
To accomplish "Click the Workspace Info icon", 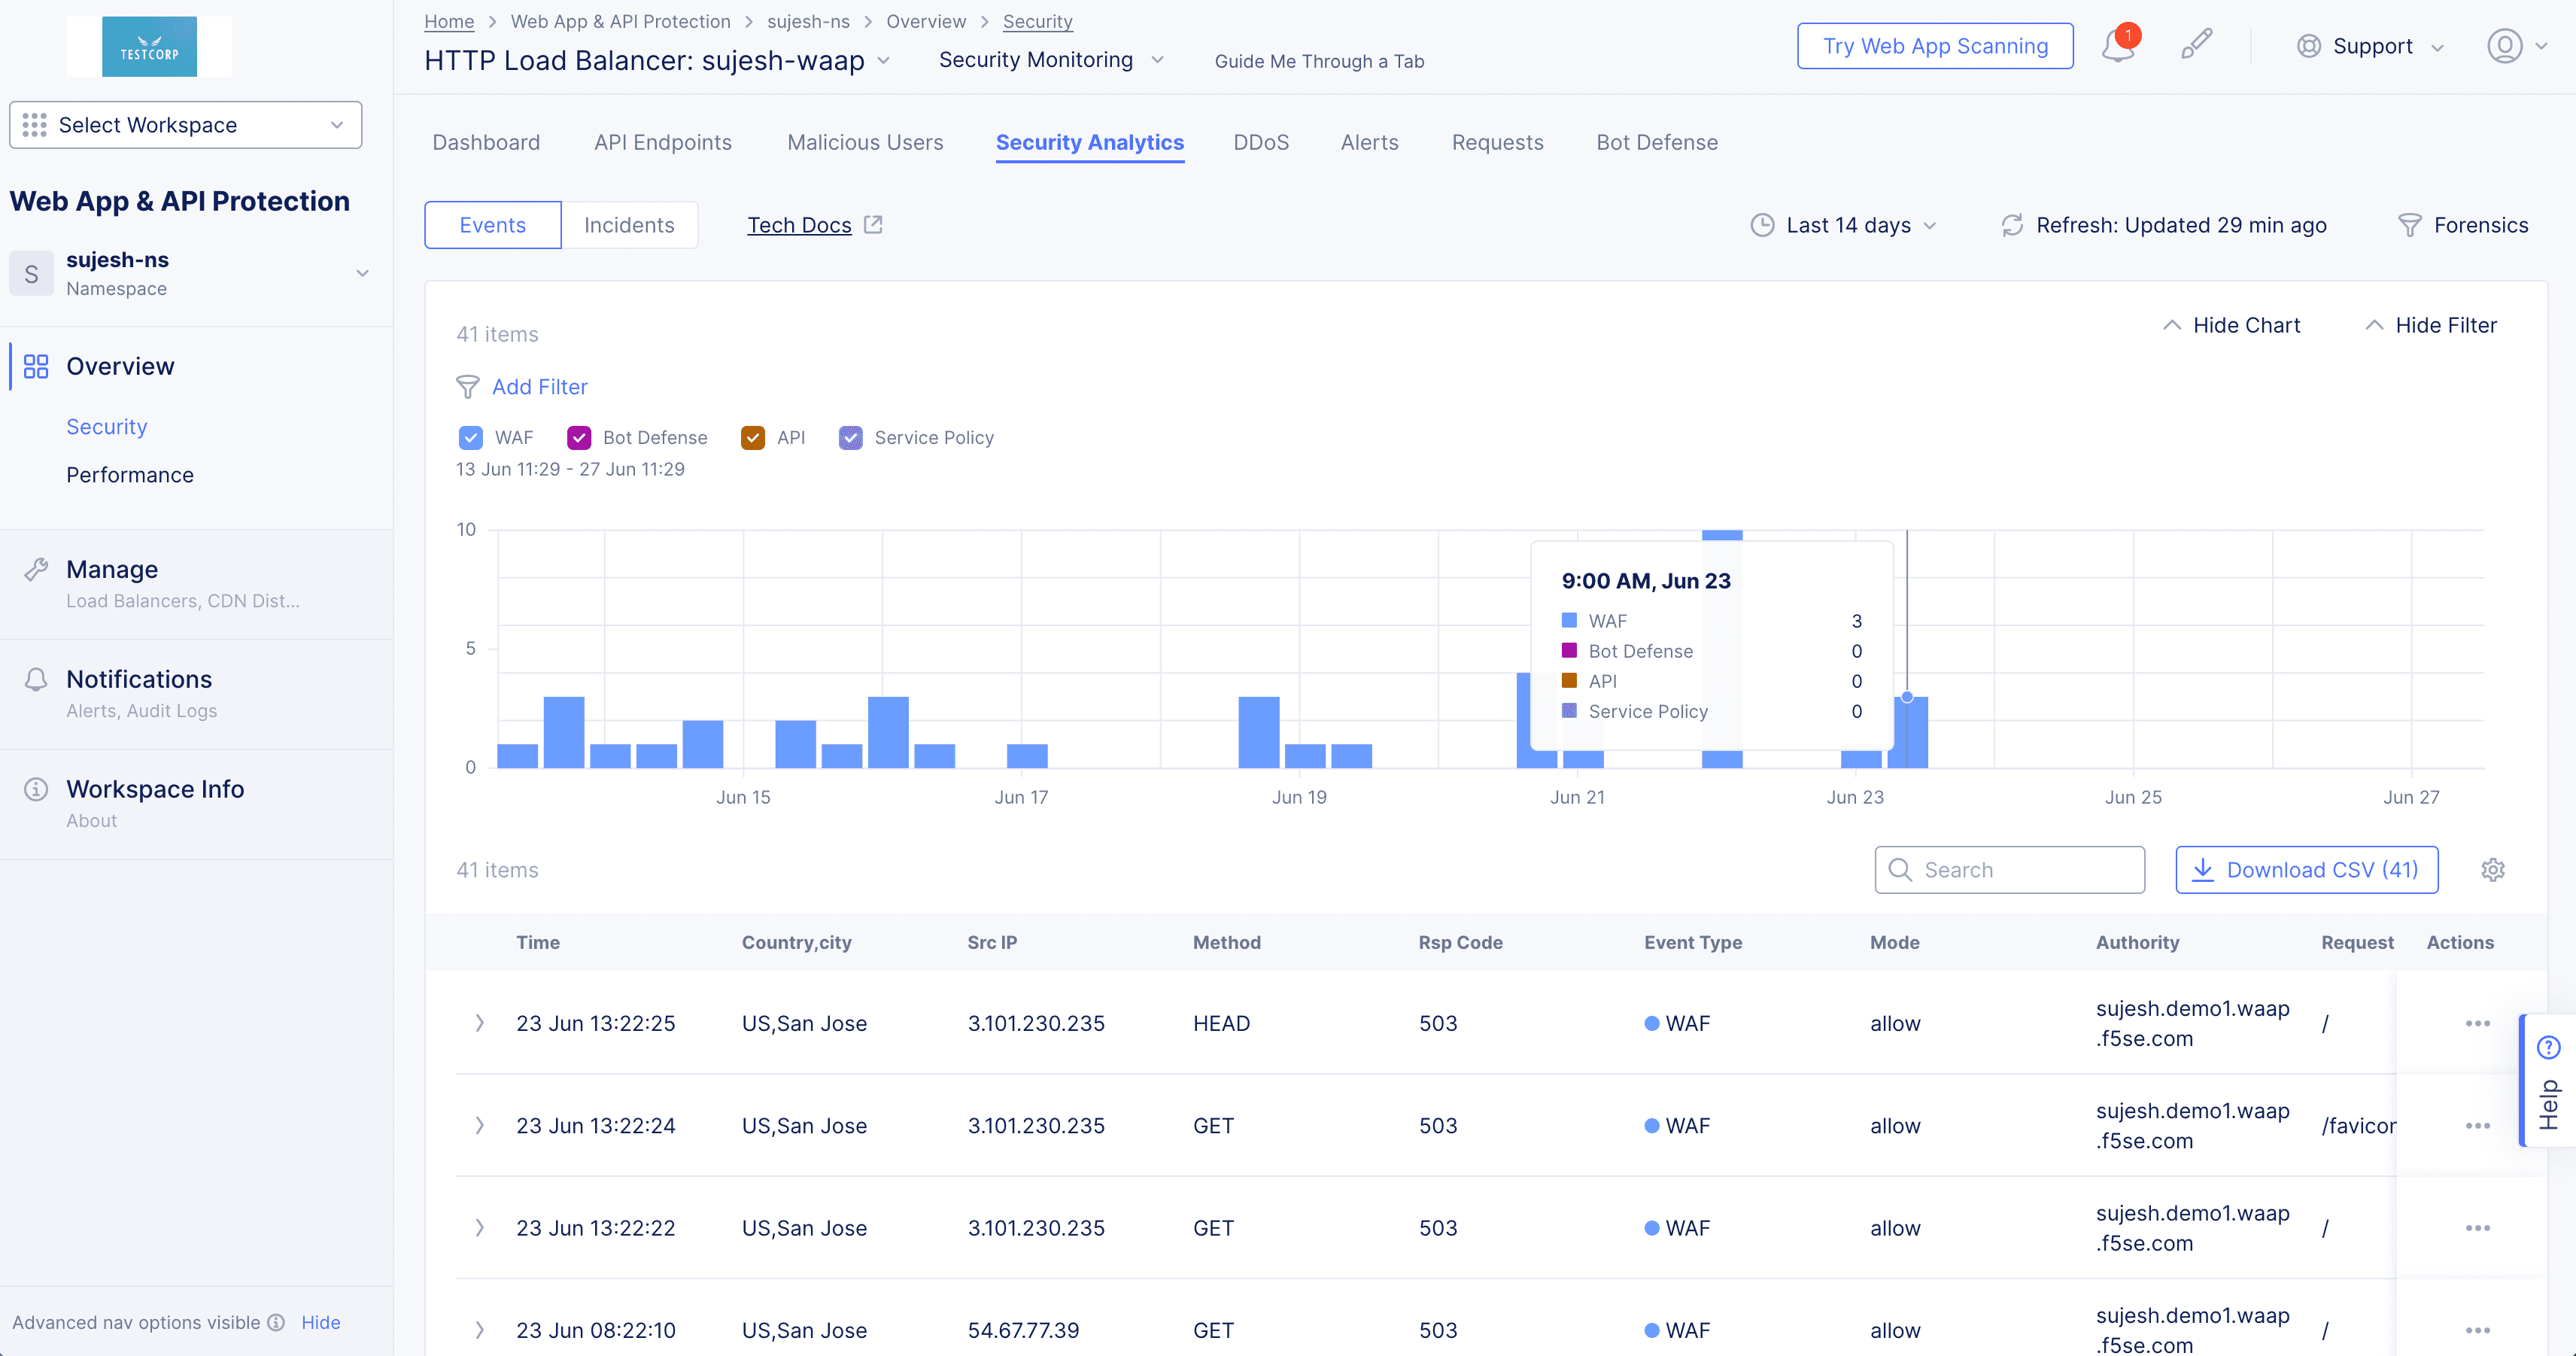I will pyautogui.click(x=36, y=789).
